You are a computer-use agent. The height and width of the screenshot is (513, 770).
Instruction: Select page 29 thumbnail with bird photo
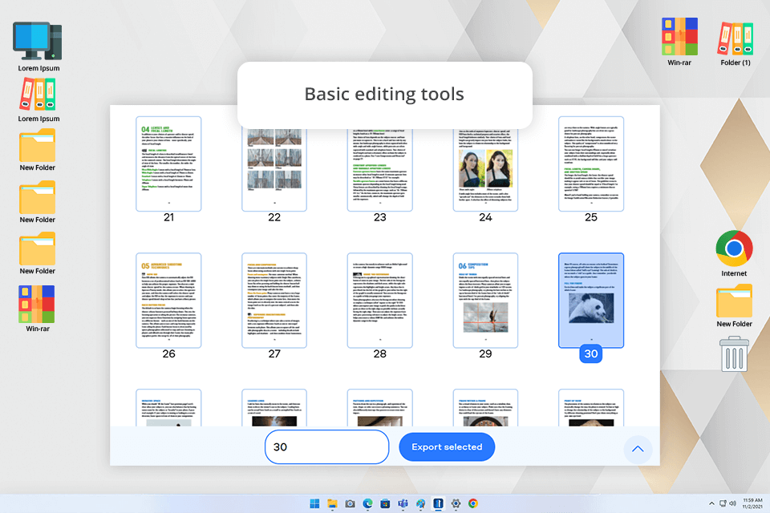point(485,301)
